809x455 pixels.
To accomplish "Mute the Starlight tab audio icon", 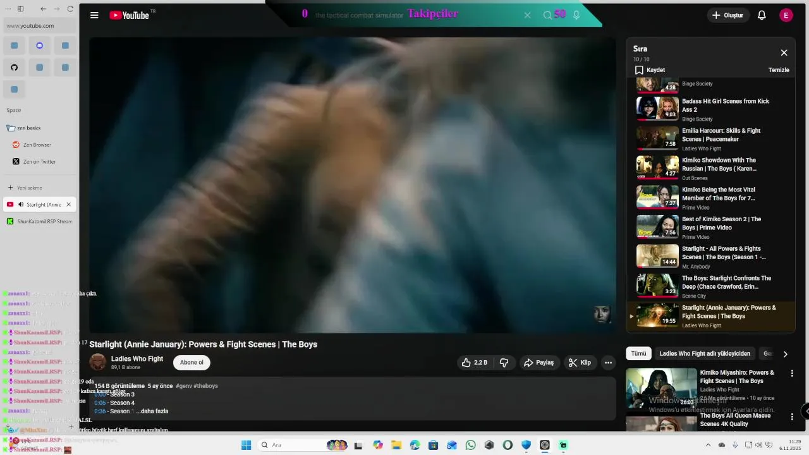I will click(21, 205).
